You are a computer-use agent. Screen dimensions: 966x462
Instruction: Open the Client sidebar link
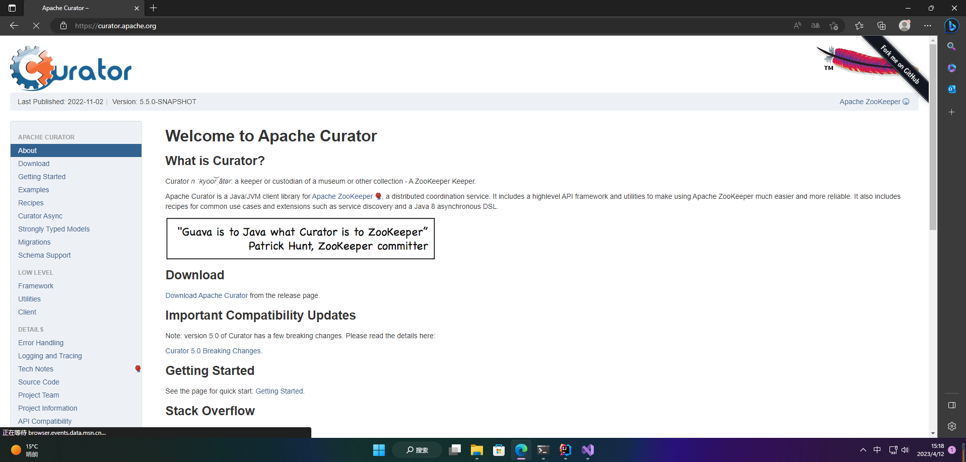tap(27, 312)
